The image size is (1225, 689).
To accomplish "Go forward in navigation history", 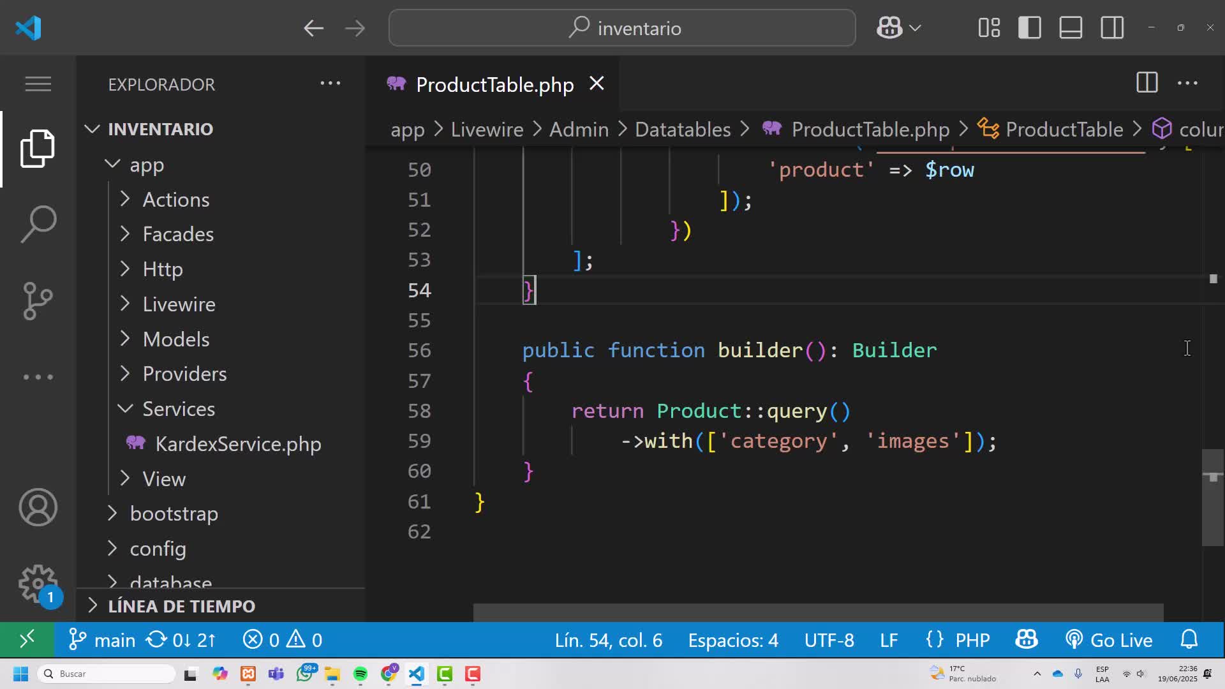I will [355, 28].
